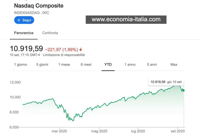Screen dimensions: 199x139
Task: Click the mar 2020 axis marker
Action: tap(59, 131)
